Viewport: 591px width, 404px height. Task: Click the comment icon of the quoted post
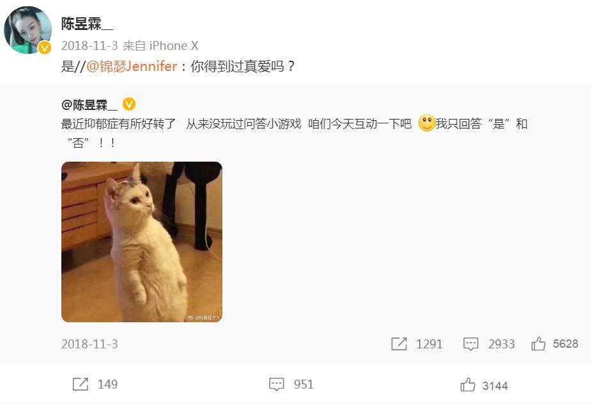[470, 344]
